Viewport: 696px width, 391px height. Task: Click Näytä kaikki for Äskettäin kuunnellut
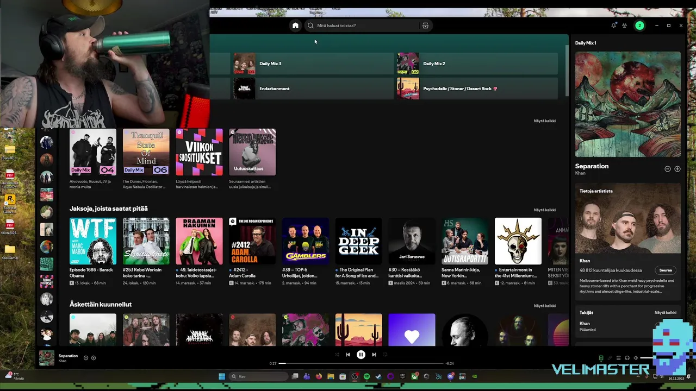click(x=544, y=306)
